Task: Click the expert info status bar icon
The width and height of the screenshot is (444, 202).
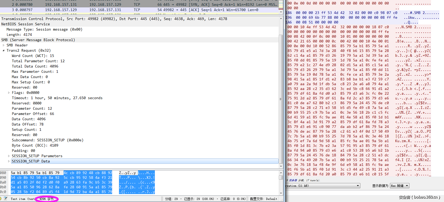Action: 1,199
